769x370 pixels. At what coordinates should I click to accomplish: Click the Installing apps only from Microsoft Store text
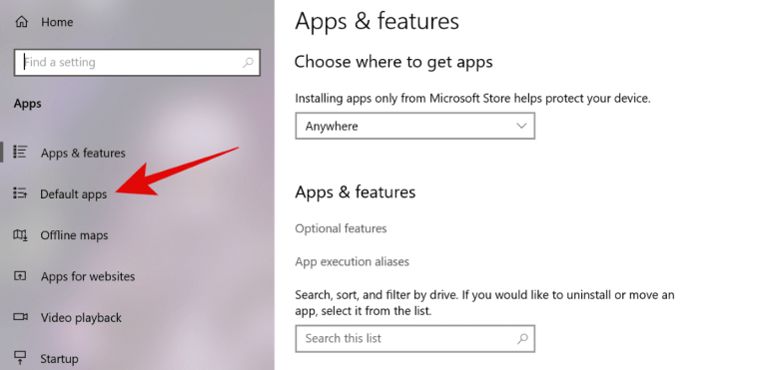(472, 98)
